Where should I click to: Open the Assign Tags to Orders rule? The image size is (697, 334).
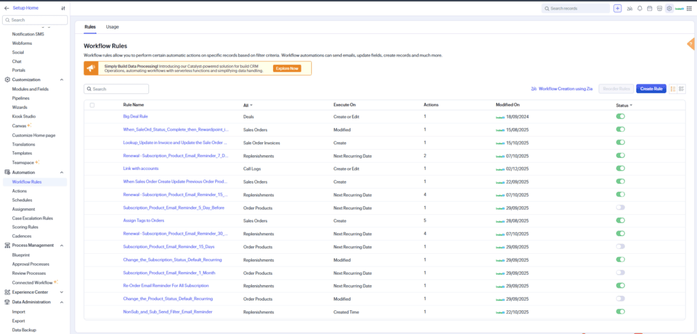(x=144, y=220)
